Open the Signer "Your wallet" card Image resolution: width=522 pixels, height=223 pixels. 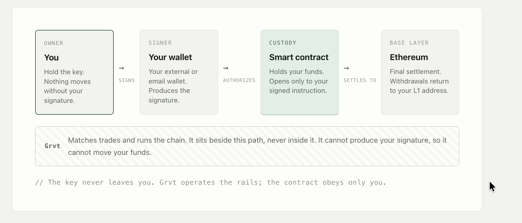179,72
